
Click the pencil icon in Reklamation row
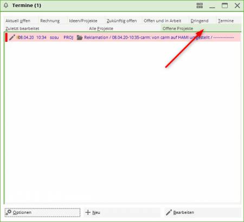coord(12,37)
